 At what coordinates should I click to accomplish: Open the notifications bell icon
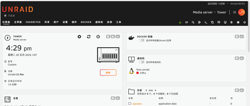(x=244, y=22)
